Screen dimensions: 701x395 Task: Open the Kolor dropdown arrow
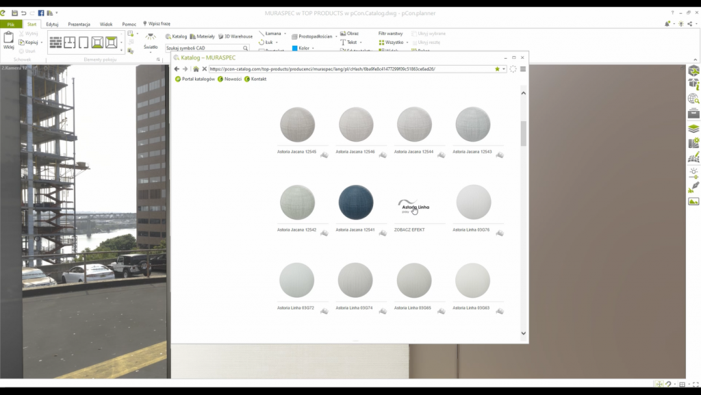pyautogui.click(x=313, y=48)
